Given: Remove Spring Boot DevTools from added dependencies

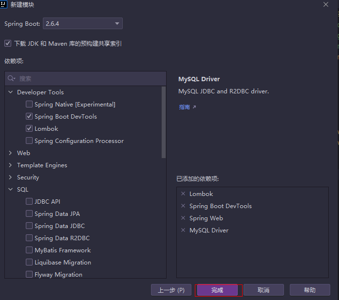Looking at the screenshot, I should pyautogui.click(x=183, y=206).
